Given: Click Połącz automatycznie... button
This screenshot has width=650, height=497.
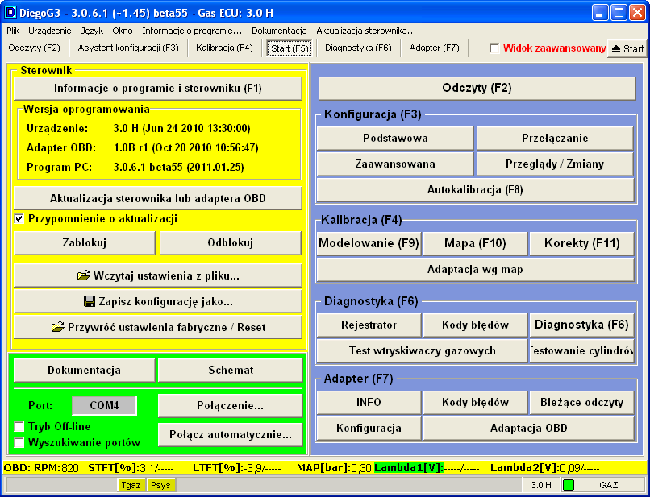Looking at the screenshot, I should click(231, 434).
